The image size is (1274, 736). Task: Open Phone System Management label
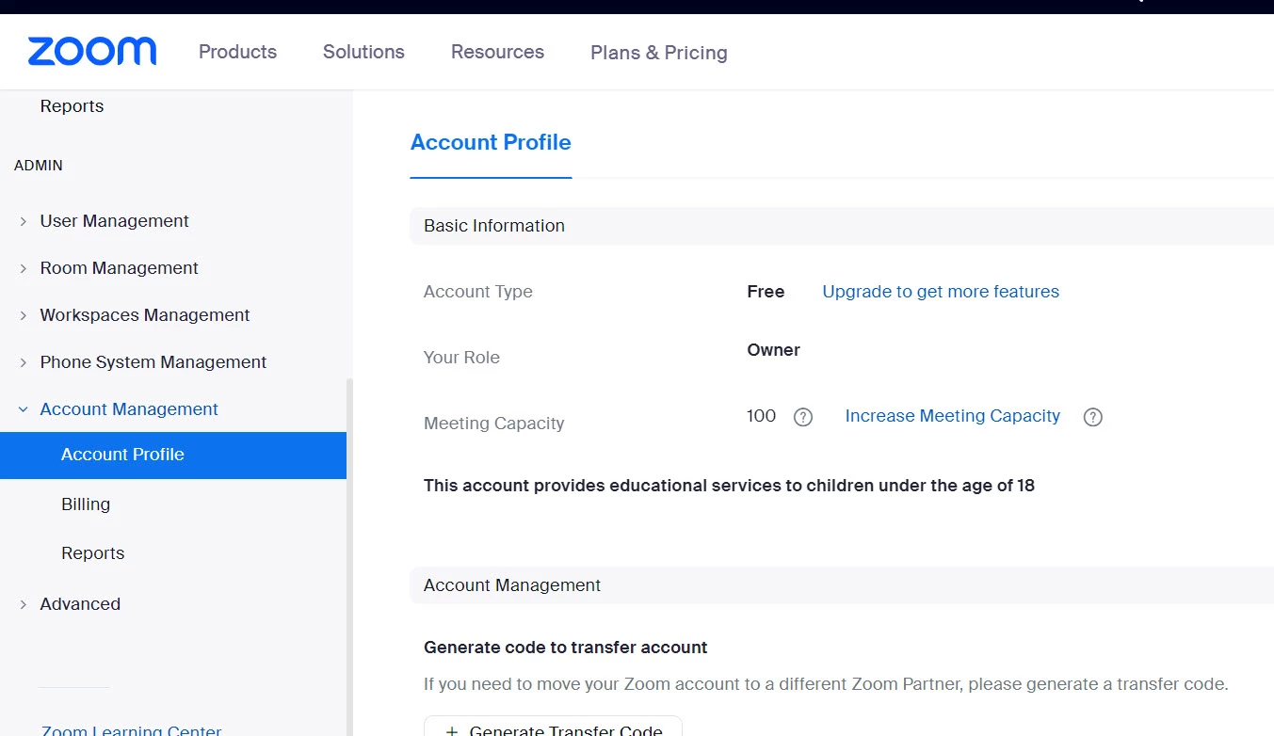(153, 362)
